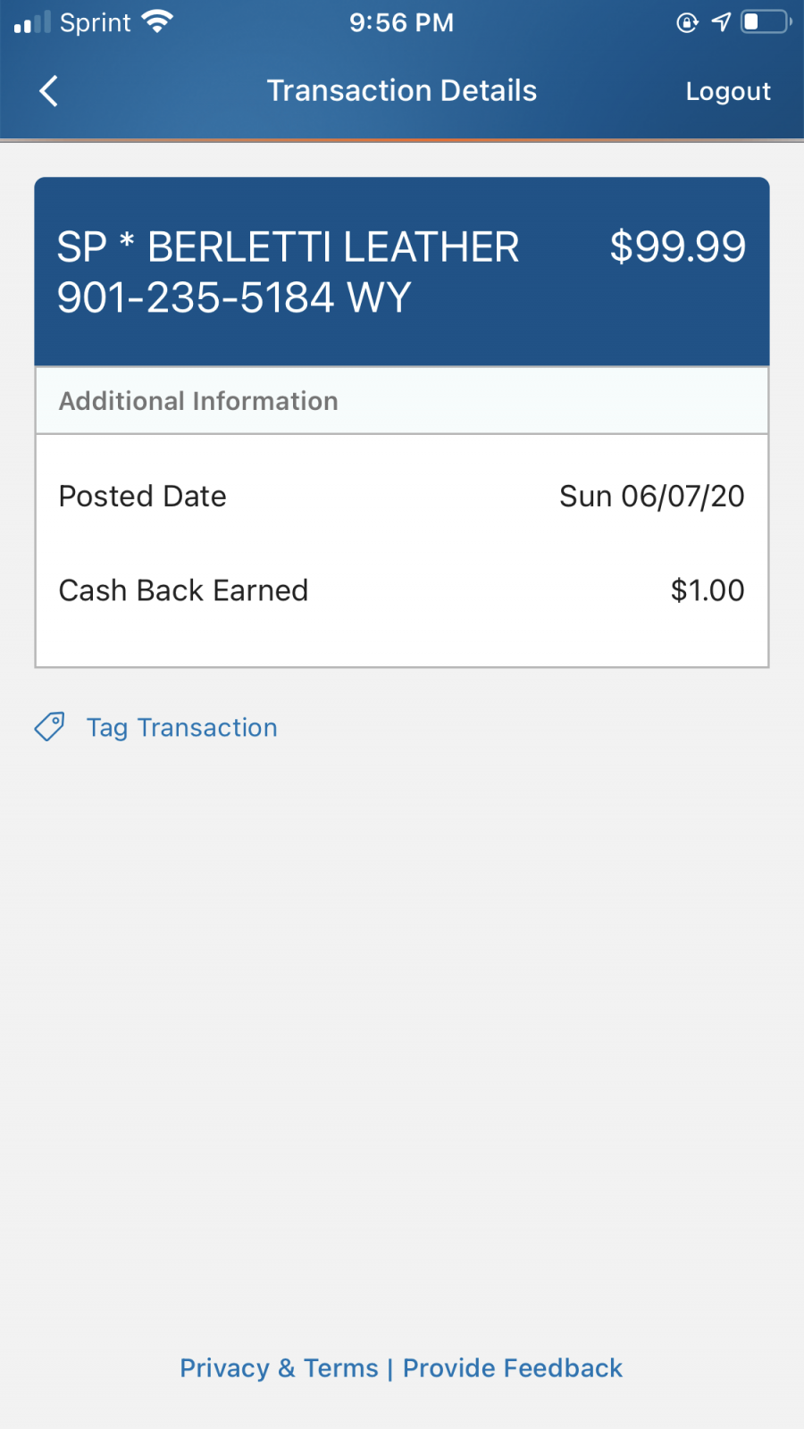Screen dimensions: 804x1429
Task: Tap the Additional Information section header
Action: tap(198, 401)
